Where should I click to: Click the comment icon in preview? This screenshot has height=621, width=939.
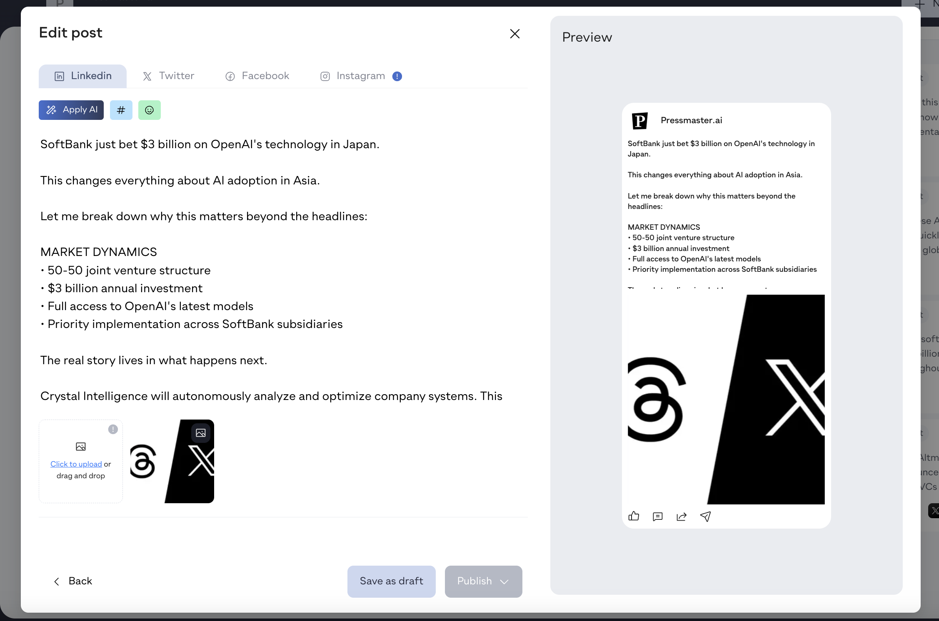pyautogui.click(x=658, y=517)
